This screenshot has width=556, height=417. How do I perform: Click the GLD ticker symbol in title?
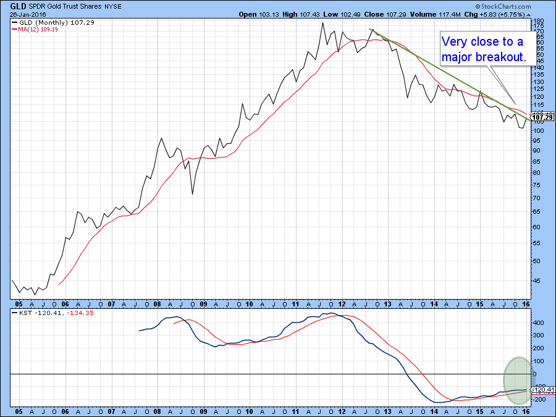coord(18,6)
